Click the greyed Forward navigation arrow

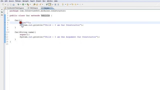click(80, 4)
